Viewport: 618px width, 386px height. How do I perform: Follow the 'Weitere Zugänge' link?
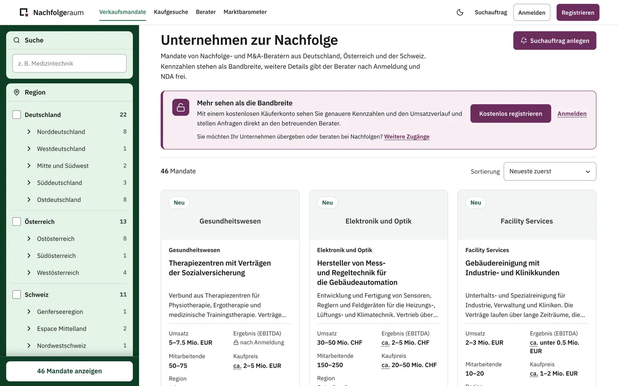point(407,137)
